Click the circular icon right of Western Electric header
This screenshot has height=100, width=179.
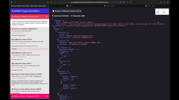[x=47, y=96]
